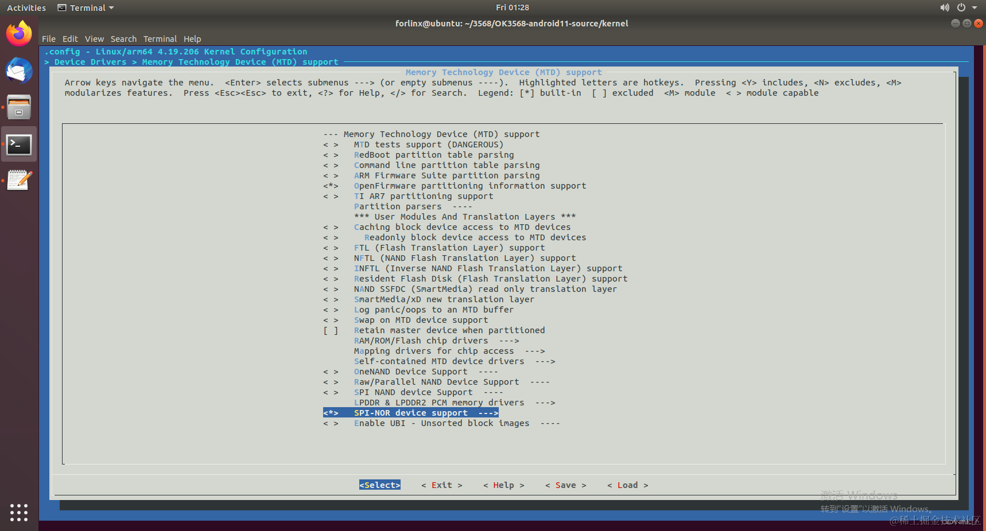Image resolution: width=986 pixels, height=531 pixels.
Task: Toggle TI AR7 partitioning support
Action: pos(408,196)
